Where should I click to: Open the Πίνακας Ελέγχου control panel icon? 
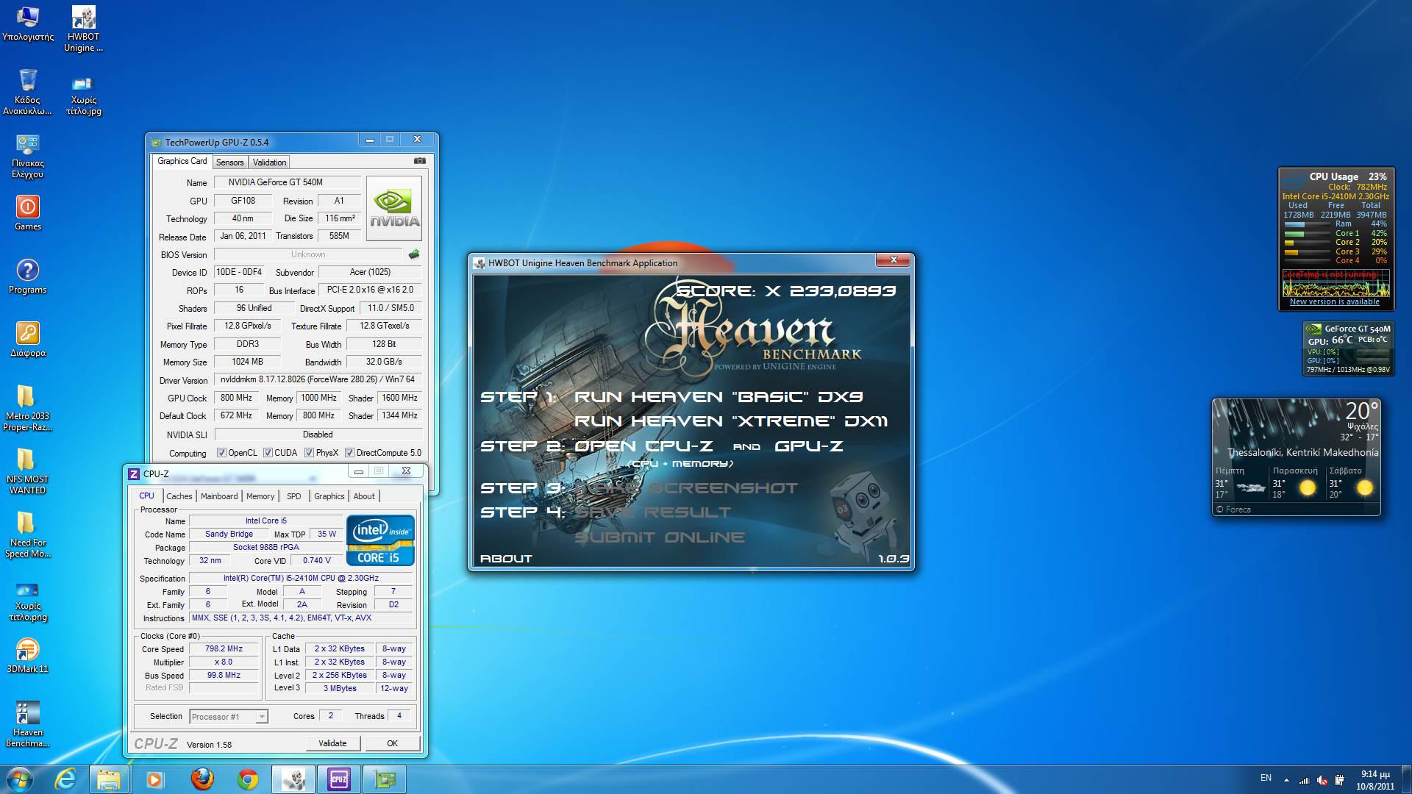tap(28, 156)
